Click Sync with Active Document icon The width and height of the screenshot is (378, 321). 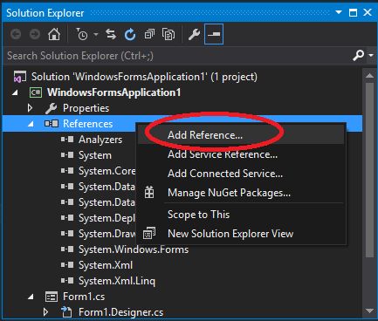(111, 35)
